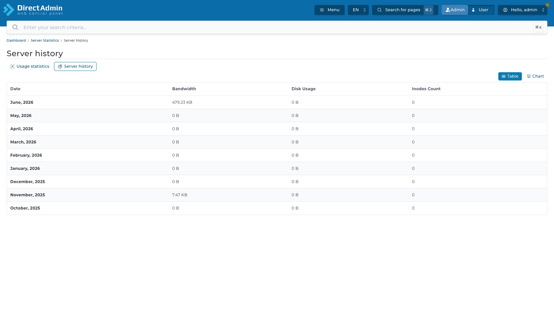Switch to Chart view
This screenshot has height=311, width=554.
click(535, 76)
